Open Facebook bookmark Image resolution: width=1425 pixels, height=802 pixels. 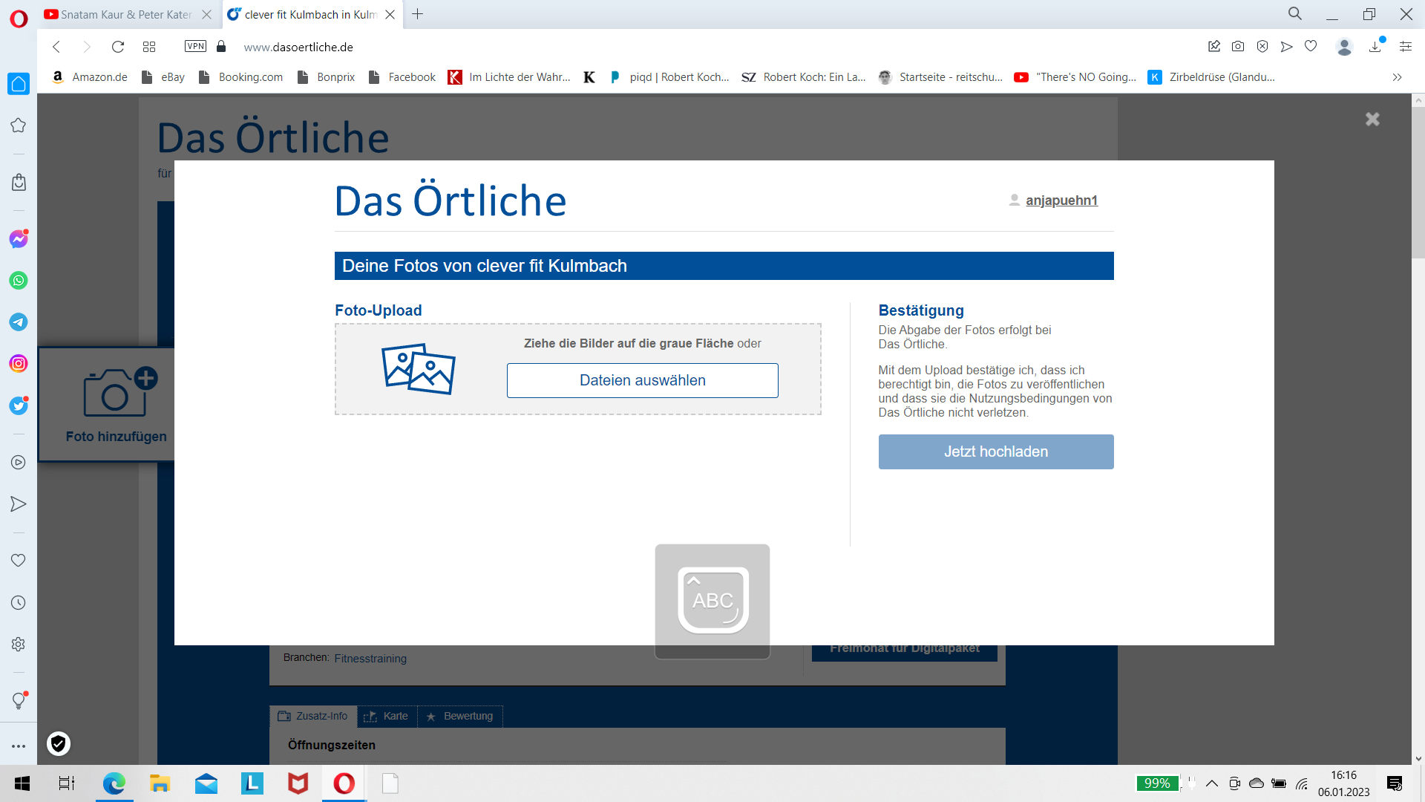click(402, 77)
